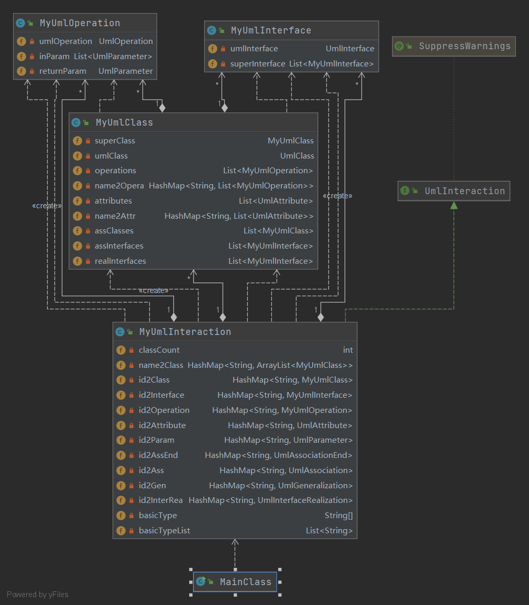Screen dimensions: 529x605
Task: Click the HashMap<String, UmlGeneralization> type
Action: [x=281, y=485]
